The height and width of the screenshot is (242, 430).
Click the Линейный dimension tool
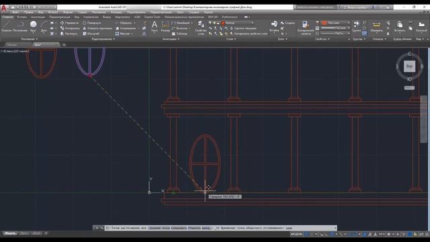tap(180, 23)
